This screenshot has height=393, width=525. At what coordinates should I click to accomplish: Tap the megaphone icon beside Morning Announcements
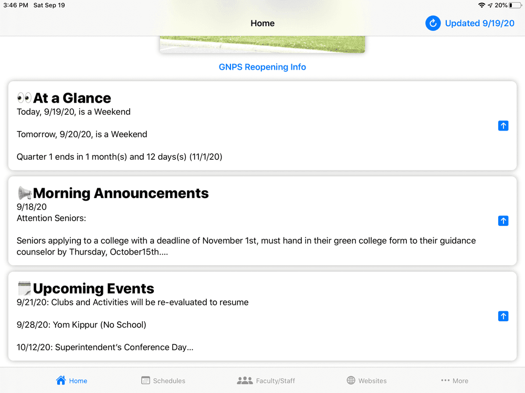(x=24, y=193)
